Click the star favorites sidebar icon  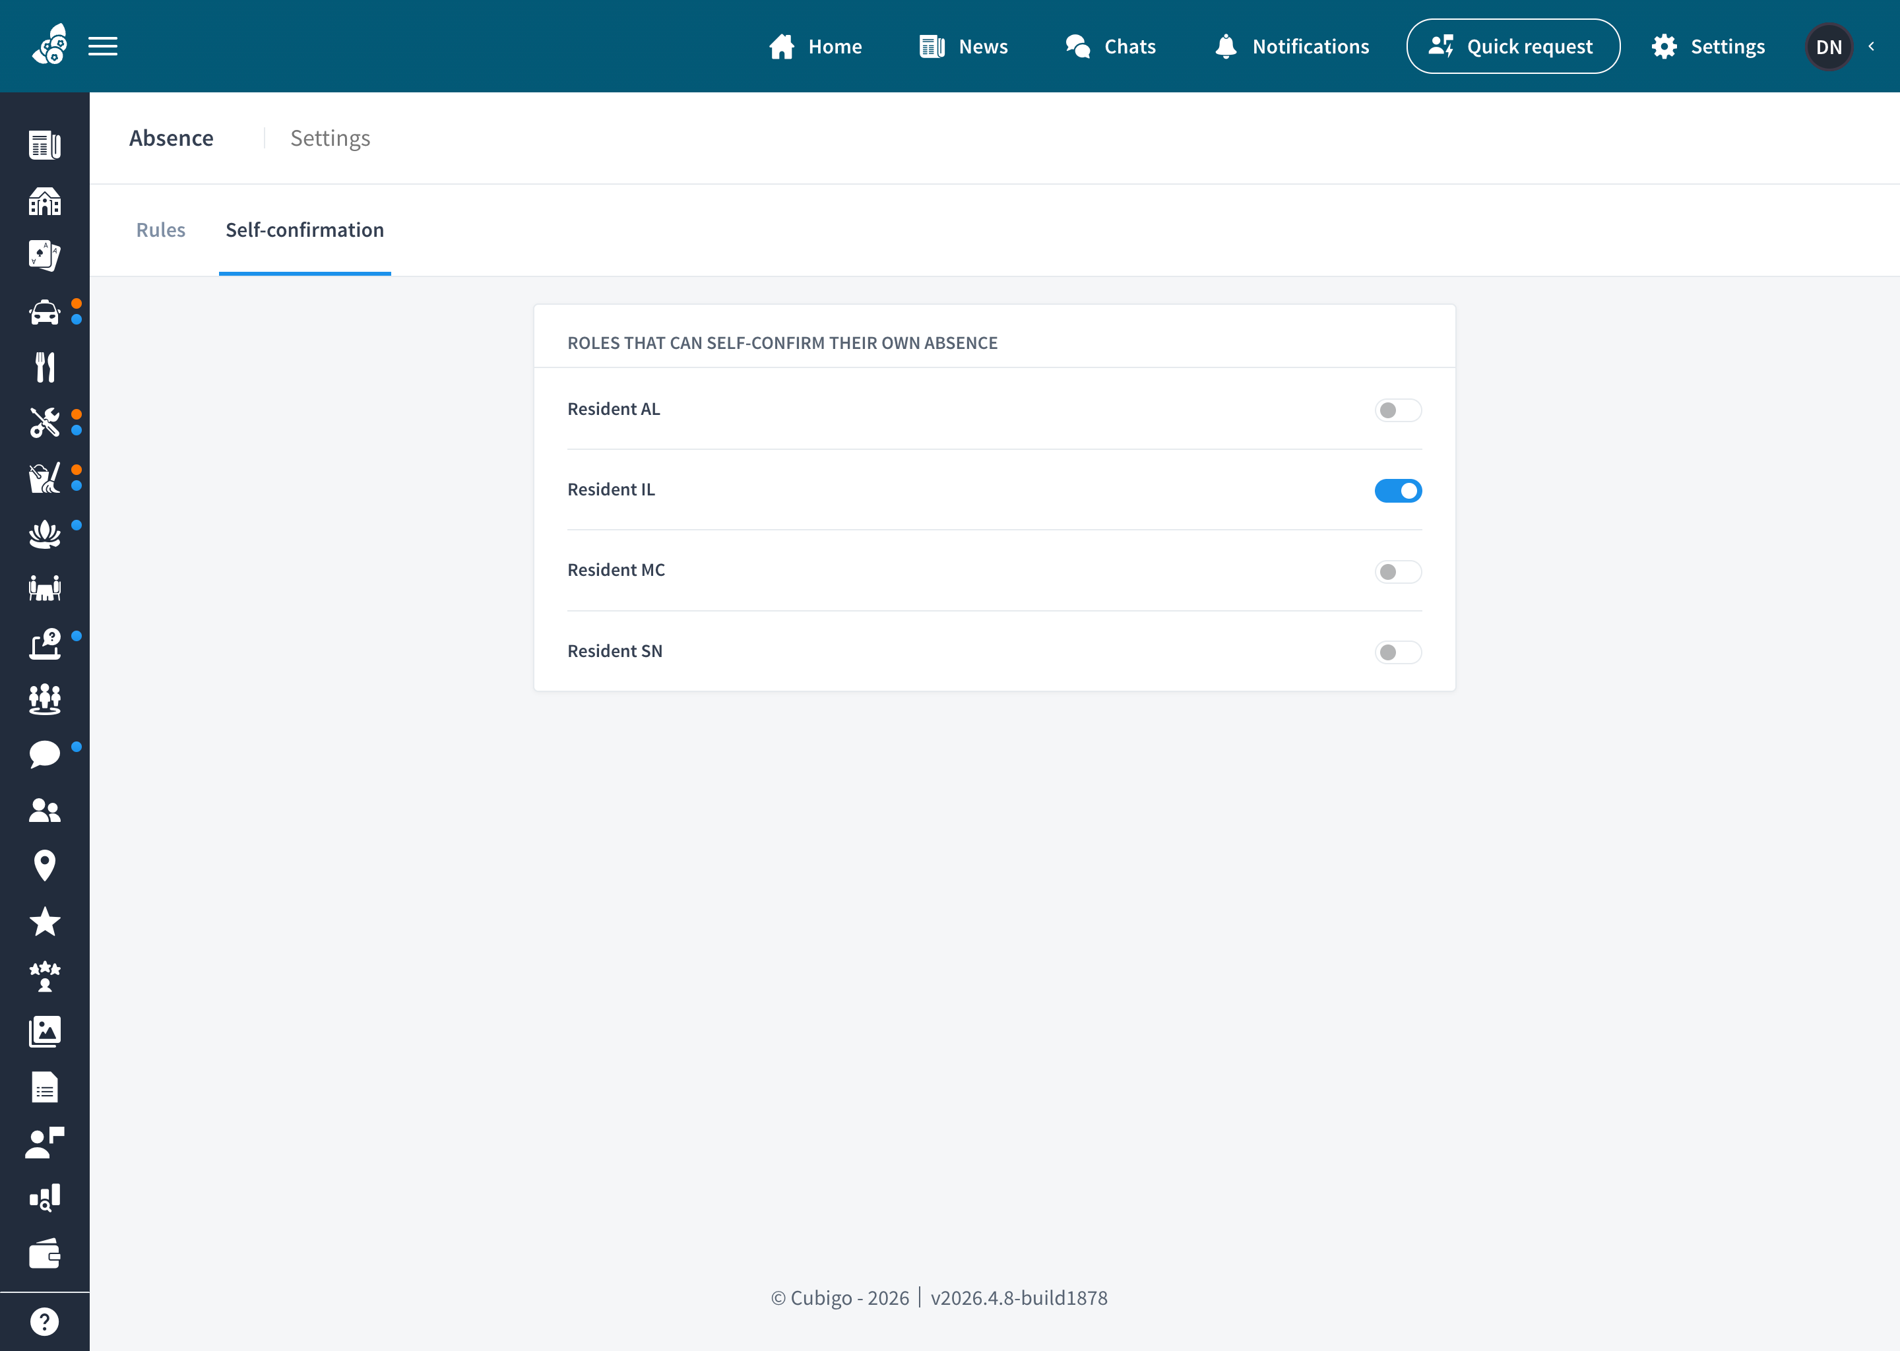tap(44, 922)
